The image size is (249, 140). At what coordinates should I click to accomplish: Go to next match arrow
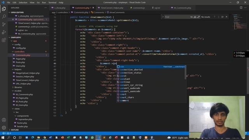(x=219, y=17)
